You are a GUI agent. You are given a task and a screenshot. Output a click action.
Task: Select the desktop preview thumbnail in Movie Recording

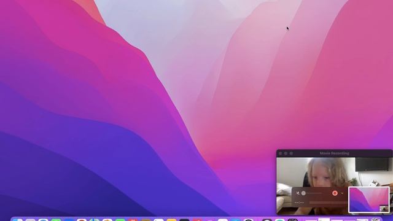(x=369, y=200)
